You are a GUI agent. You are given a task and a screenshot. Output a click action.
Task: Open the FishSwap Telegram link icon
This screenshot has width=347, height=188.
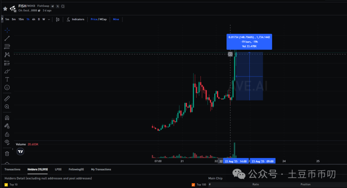click(x=52, y=6)
